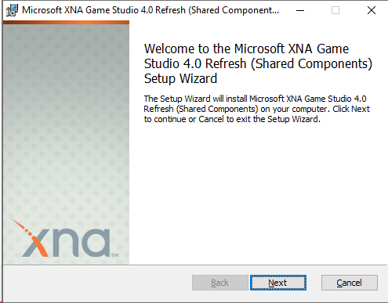Click the 'Setup Wizard' heading line

(x=180, y=78)
